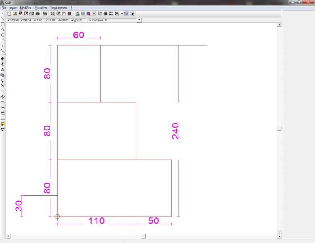315x243 pixels.
Task: Click the Open folder icon
Action: coord(15,14)
